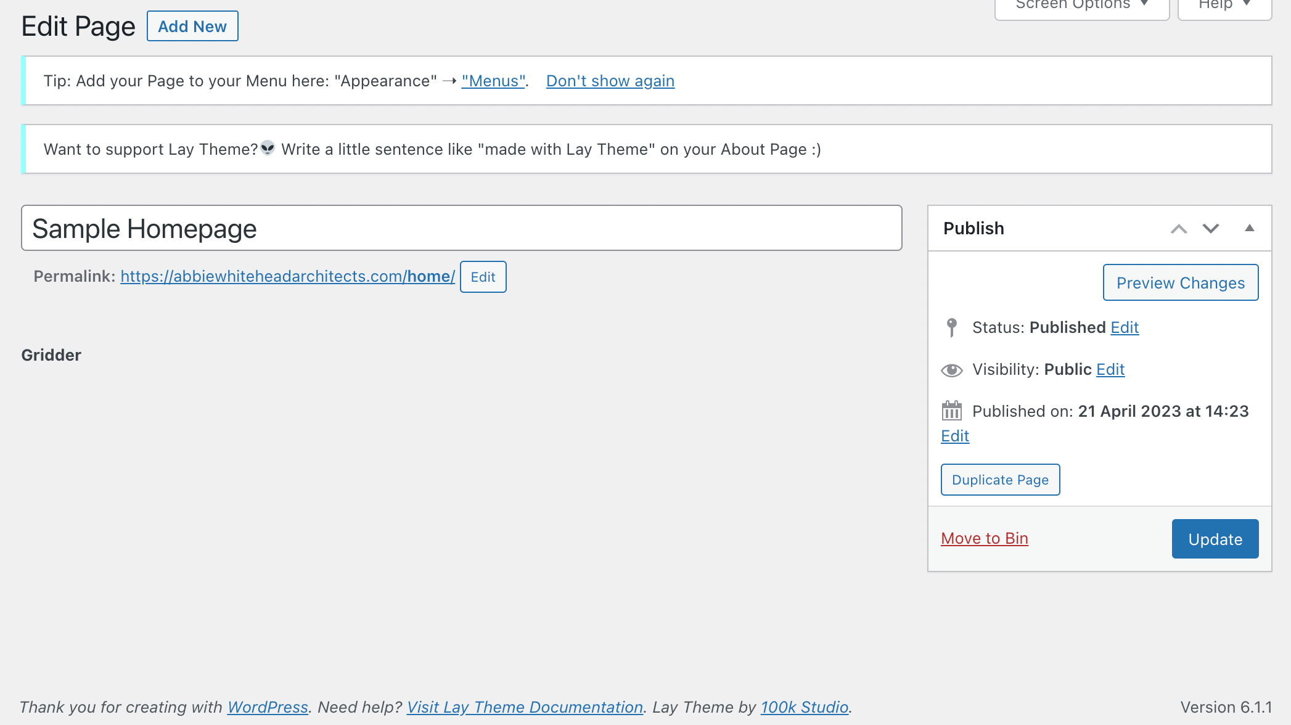The width and height of the screenshot is (1291, 725).
Task: Edit the Published status
Action: [x=1124, y=327]
